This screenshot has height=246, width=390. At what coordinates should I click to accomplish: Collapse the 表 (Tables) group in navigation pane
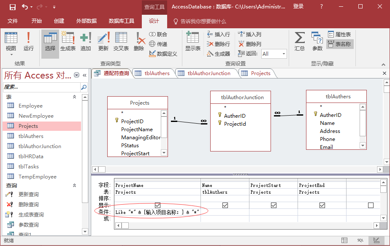(x=75, y=97)
